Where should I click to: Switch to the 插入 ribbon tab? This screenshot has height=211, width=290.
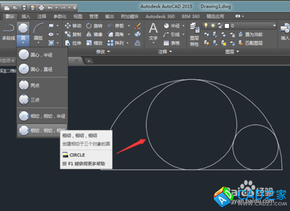coord(26,17)
